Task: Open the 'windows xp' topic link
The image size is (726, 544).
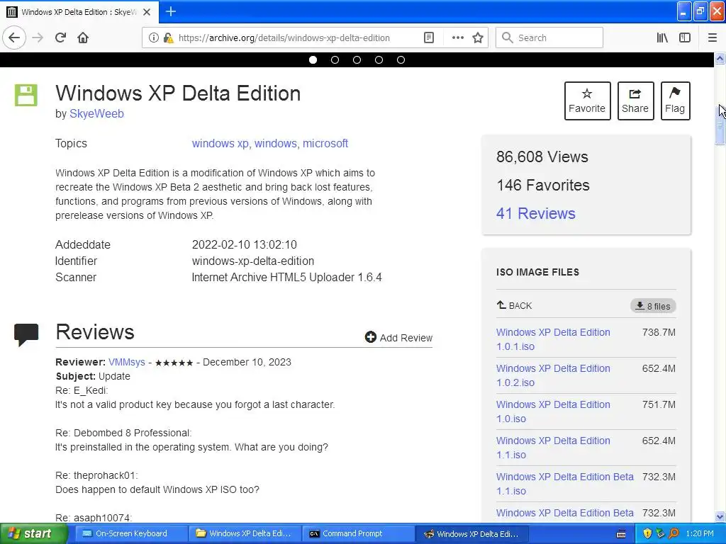Action: [x=220, y=143]
